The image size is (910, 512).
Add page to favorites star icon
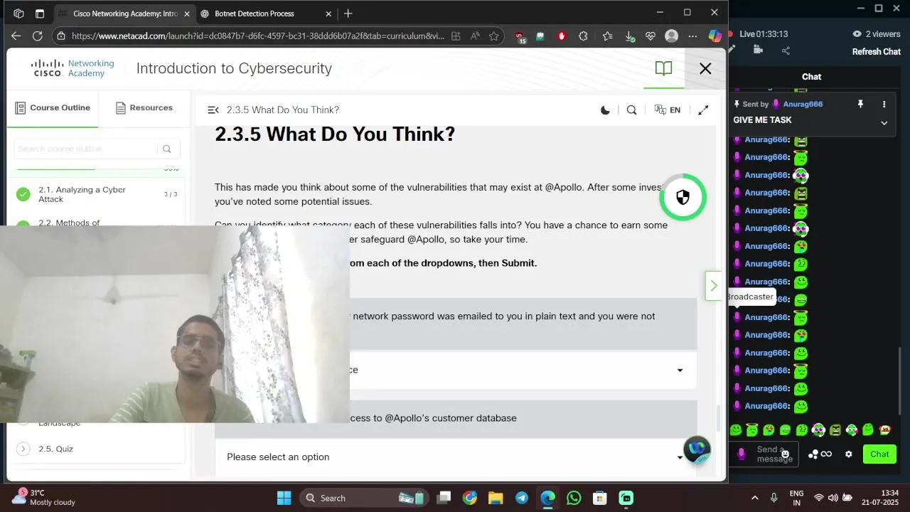493,36
